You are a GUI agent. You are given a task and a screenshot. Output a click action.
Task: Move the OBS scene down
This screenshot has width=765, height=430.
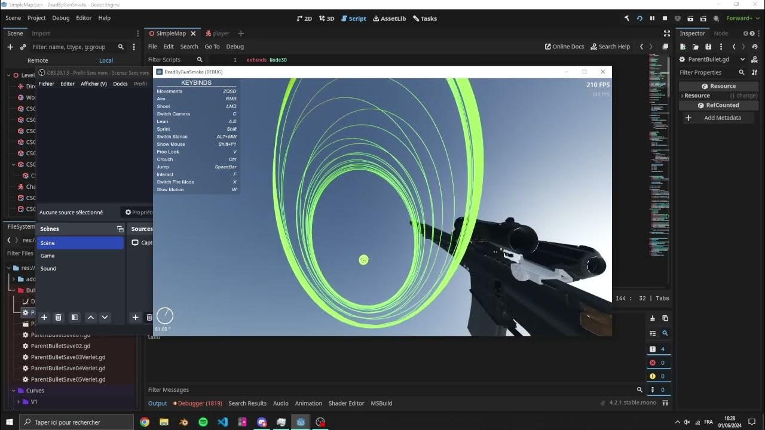click(x=105, y=318)
